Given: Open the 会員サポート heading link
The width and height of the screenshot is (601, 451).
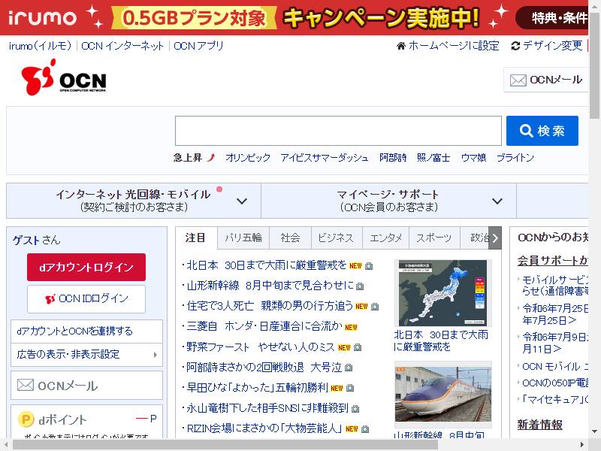Looking at the screenshot, I should [553, 261].
